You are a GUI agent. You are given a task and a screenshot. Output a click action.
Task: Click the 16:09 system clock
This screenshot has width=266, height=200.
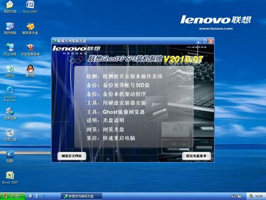pyautogui.click(x=259, y=196)
